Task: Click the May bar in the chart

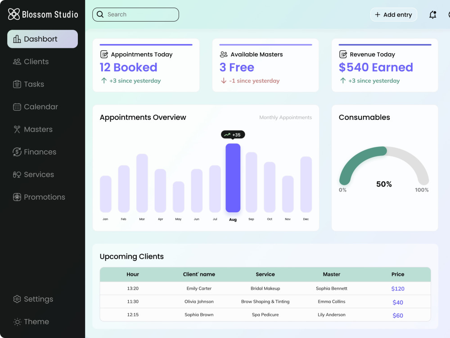Action: pyautogui.click(x=179, y=197)
